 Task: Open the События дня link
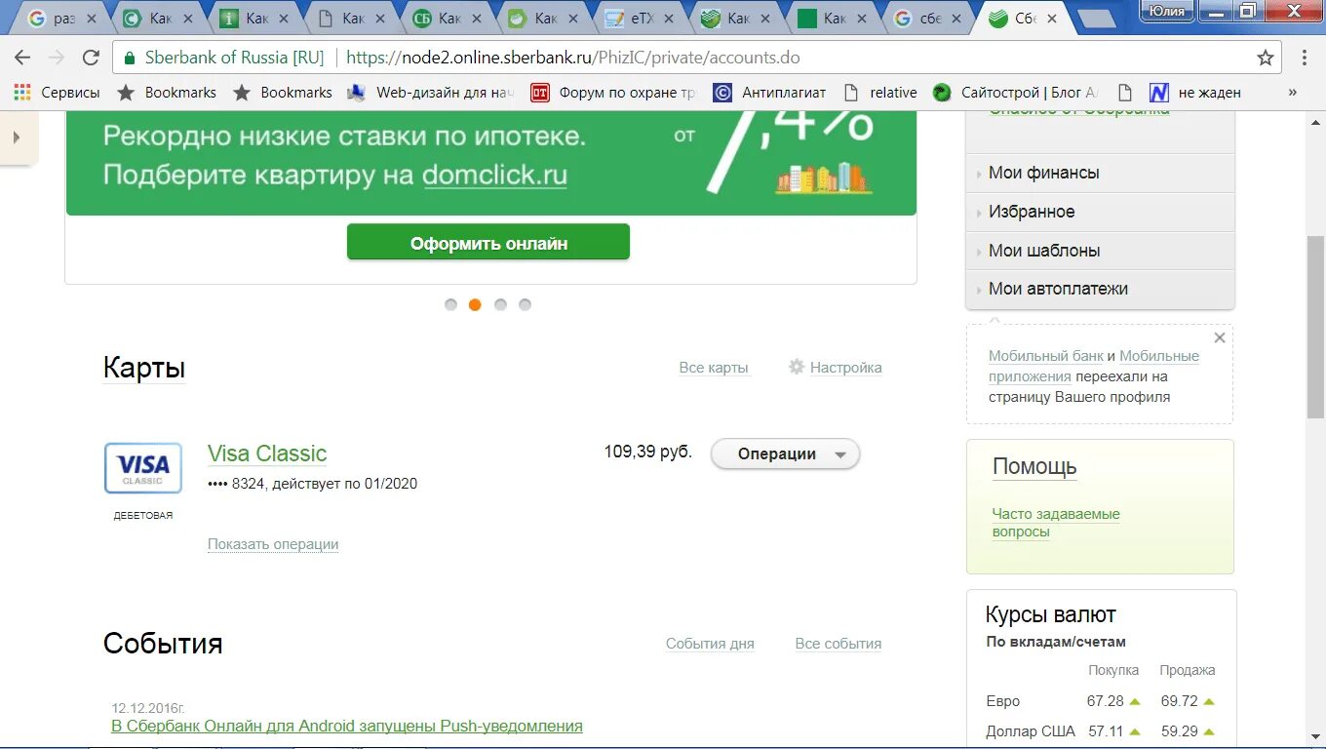click(710, 644)
